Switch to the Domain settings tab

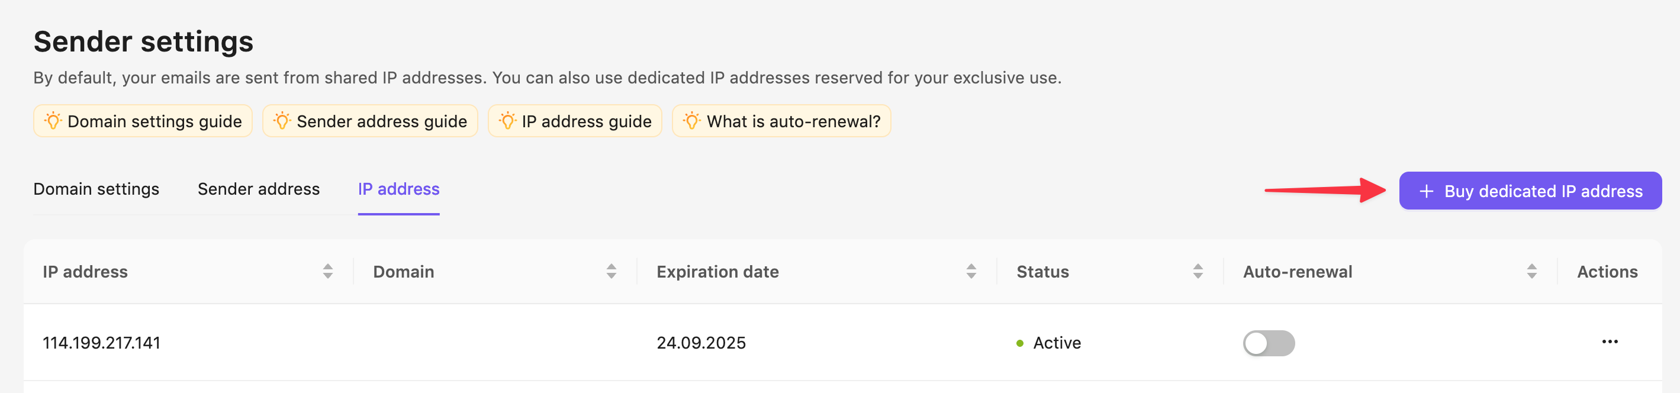(x=96, y=189)
